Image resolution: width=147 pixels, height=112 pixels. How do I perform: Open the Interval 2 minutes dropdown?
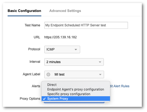click(74, 62)
